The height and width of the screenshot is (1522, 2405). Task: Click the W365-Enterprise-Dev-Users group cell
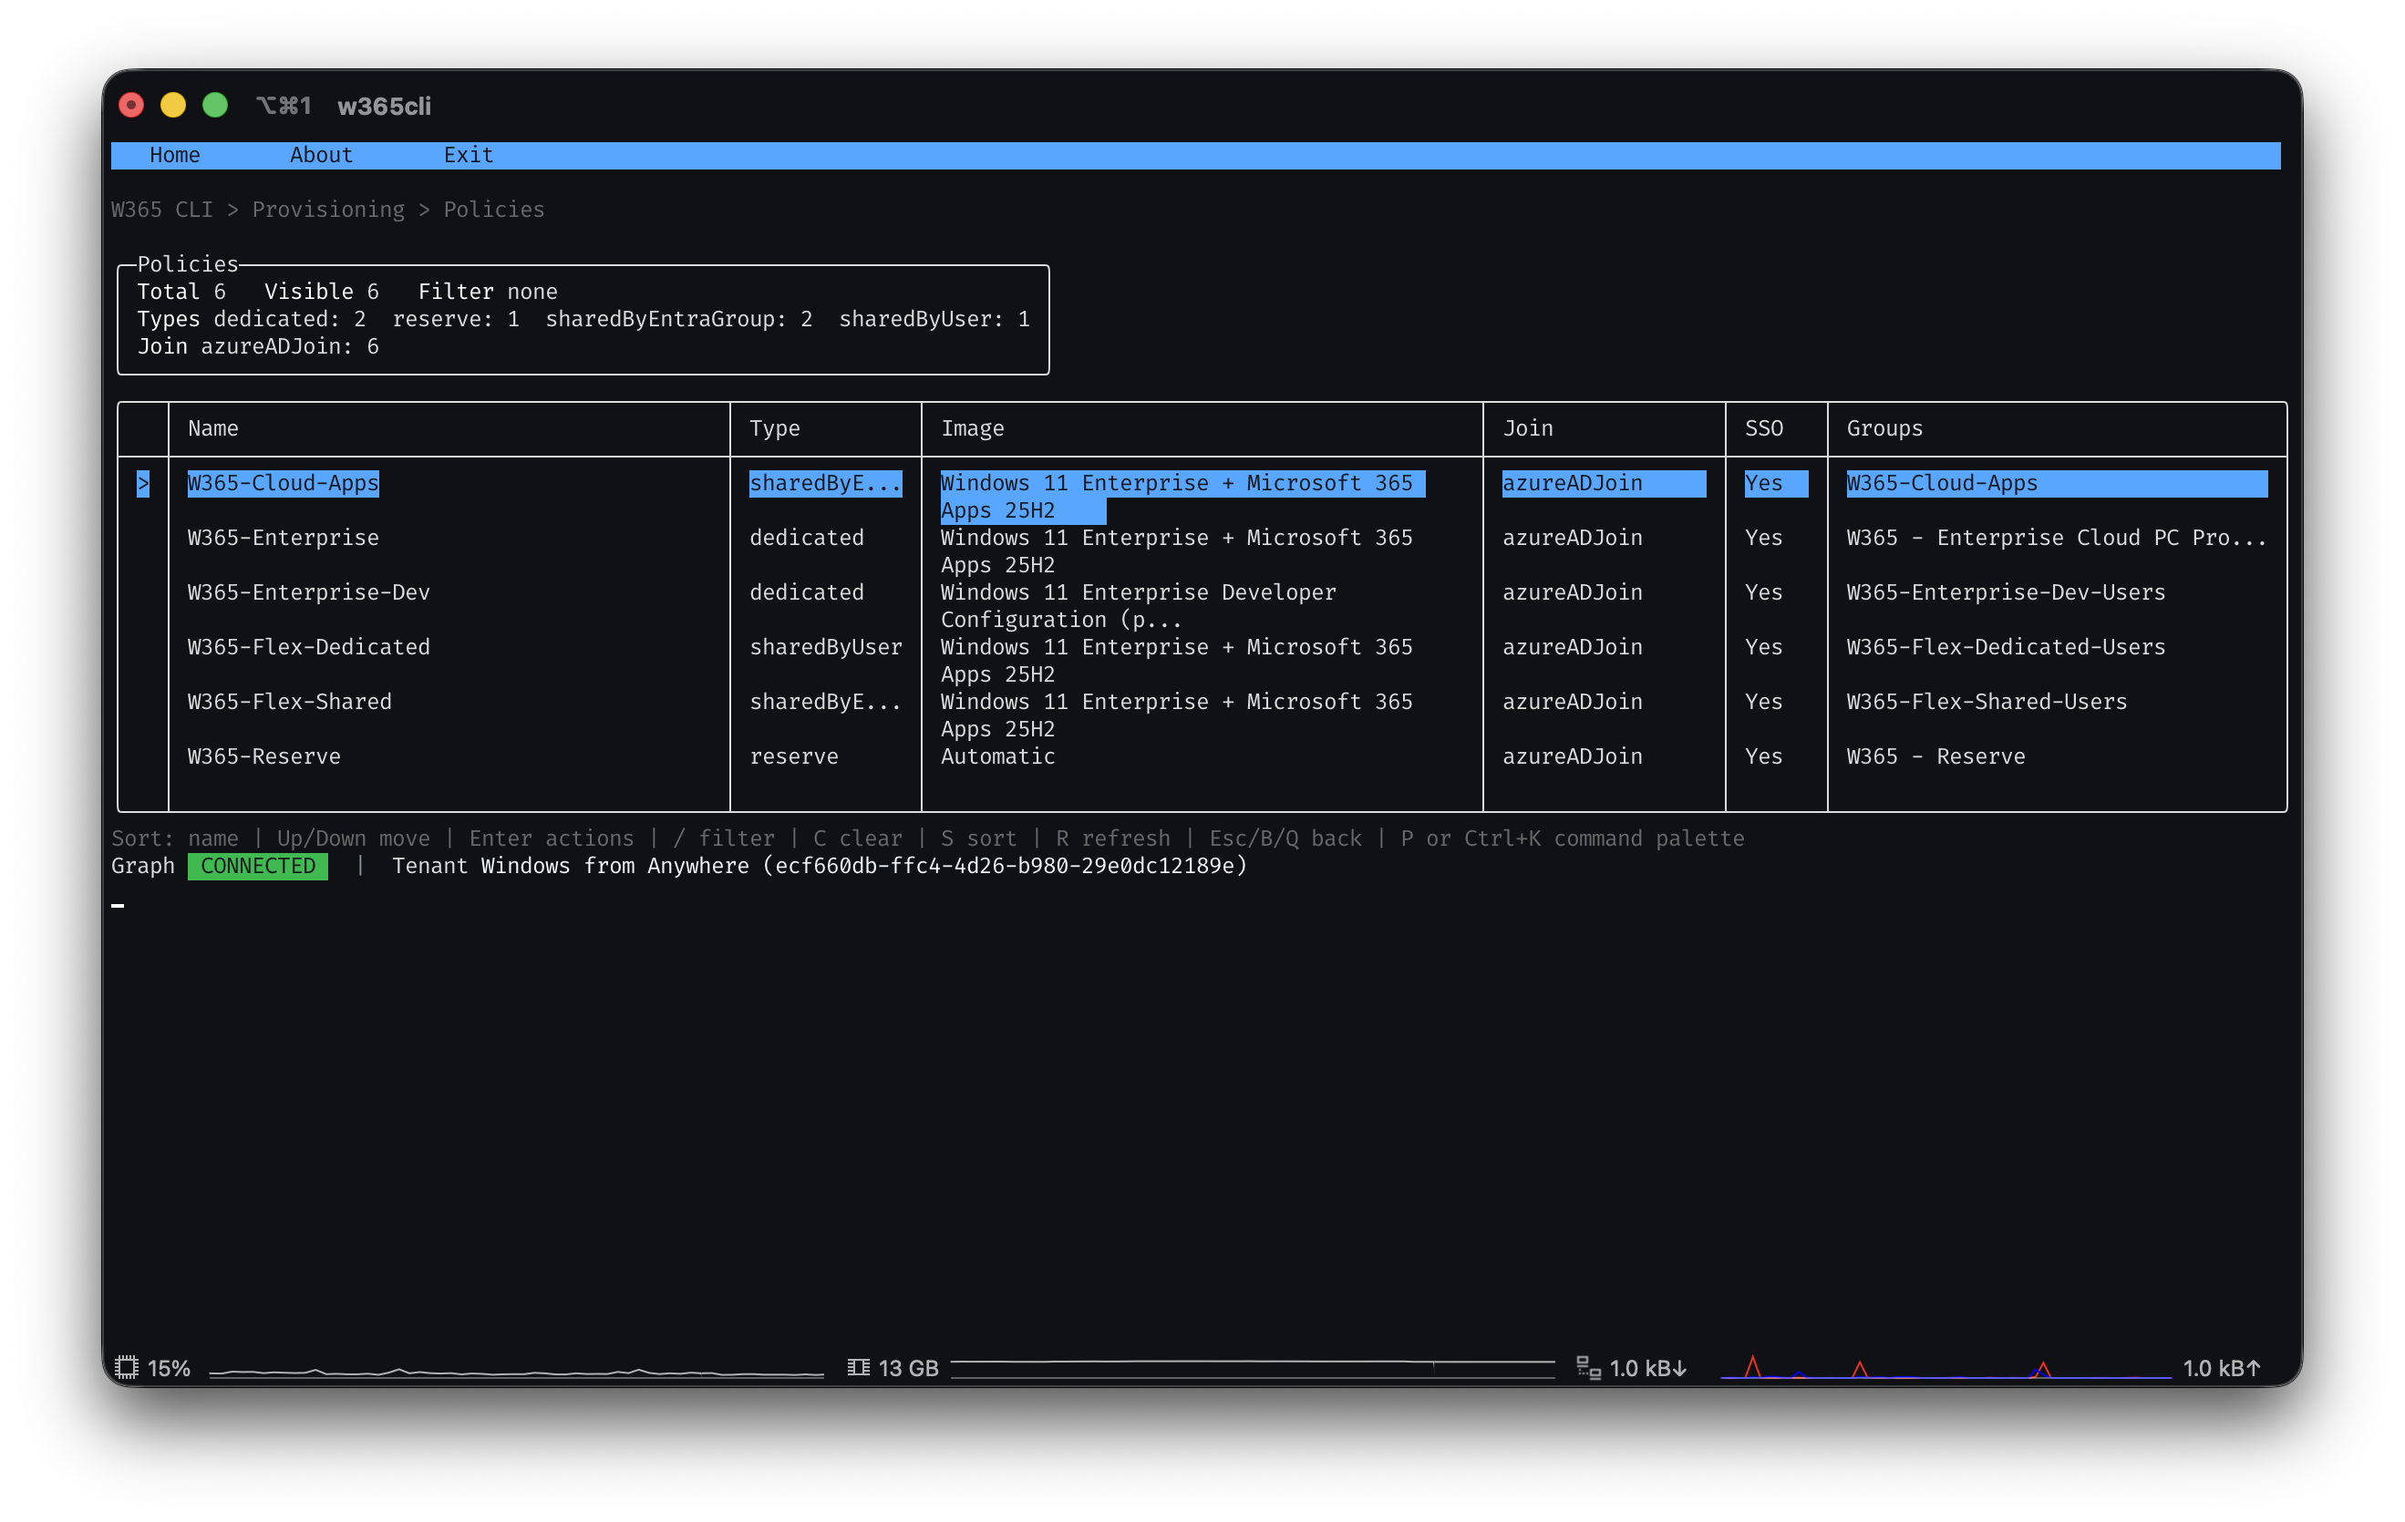pos(2006,592)
